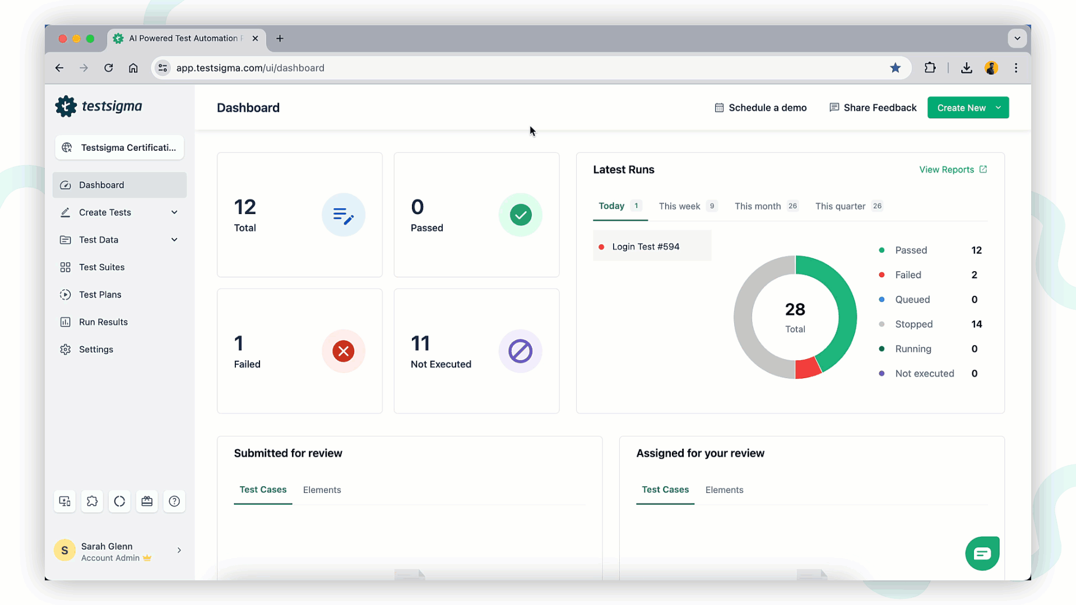The image size is (1076, 605).
Task: Expand the Test Data chevron
Action: tap(174, 240)
